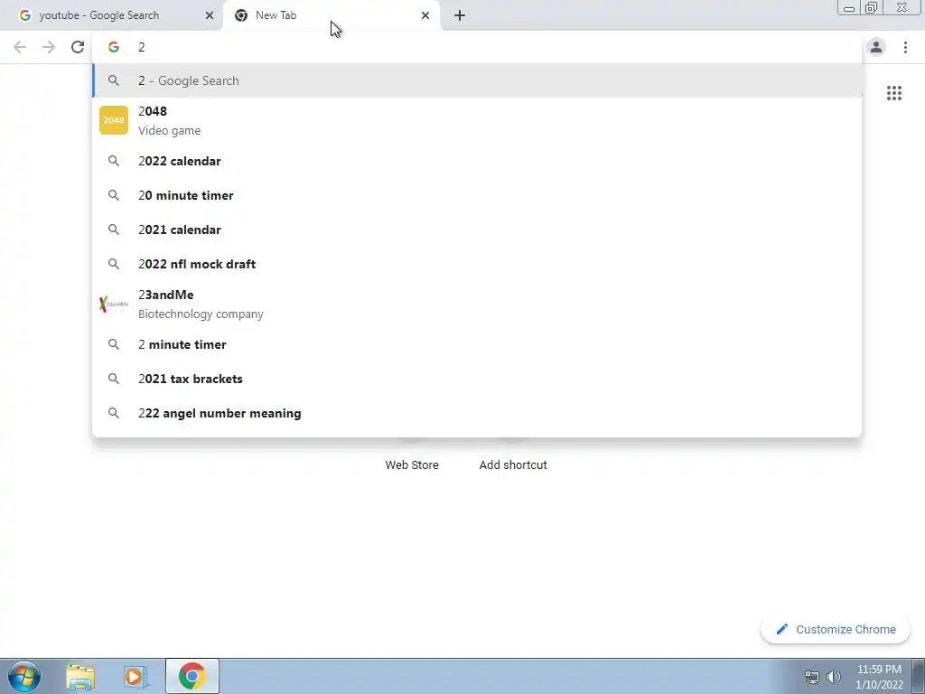The image size is (925, 694).
Task: Select the '23andMe' Biotechnology company suggestion
Action: click(x=477, y=304)
